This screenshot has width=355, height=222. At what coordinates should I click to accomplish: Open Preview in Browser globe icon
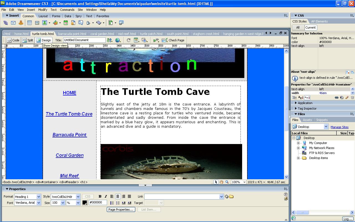click(x=118, y=40)
